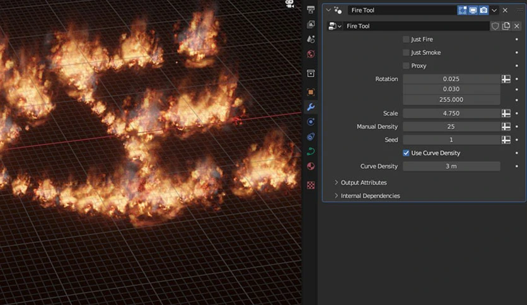Click the Rotation X value 0.025

point(451,79)
